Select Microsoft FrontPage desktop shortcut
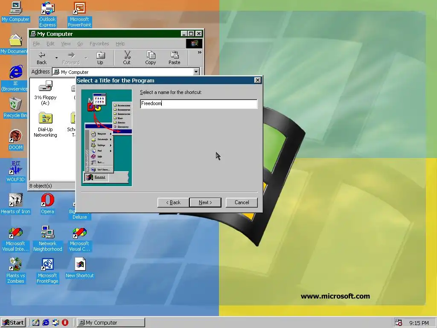Screen dimensions: 437x328 (47, 270)
